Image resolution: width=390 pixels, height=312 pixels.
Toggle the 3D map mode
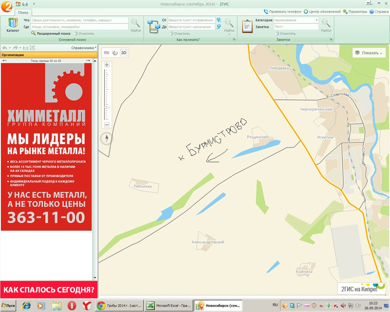click(x=124, y=53)
